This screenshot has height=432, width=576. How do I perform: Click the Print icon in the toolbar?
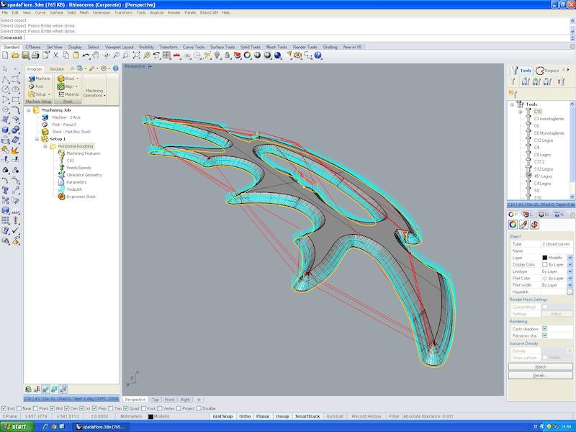35,55
